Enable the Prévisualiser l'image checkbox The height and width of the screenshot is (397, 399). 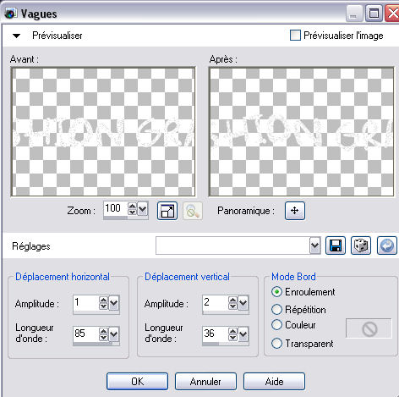click(x=295, y=36)
